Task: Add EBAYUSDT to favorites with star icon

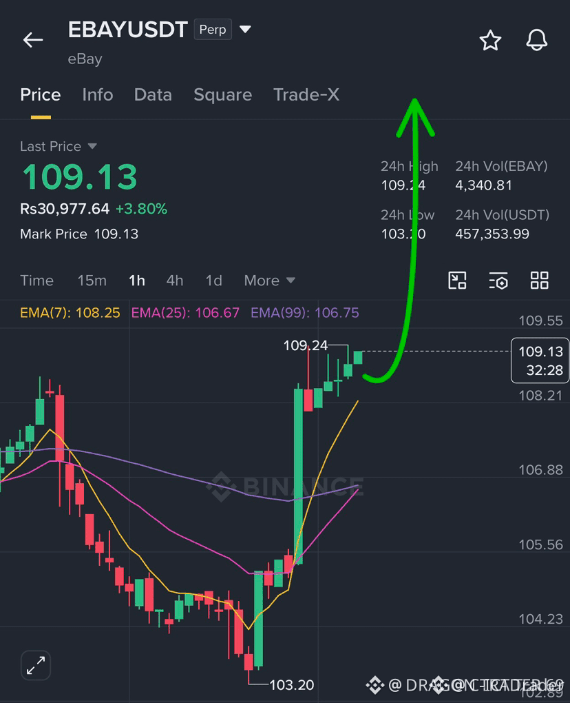Action: click(x=490, y=41)
